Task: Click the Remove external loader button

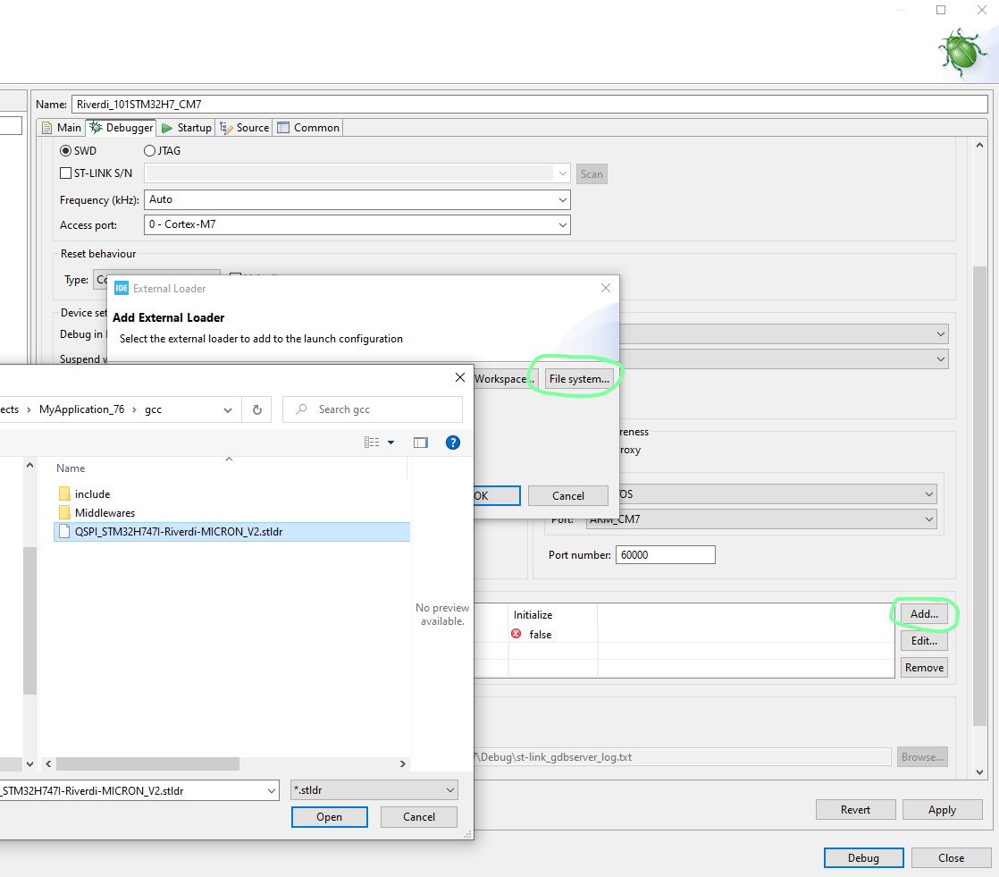Action: 924,667
